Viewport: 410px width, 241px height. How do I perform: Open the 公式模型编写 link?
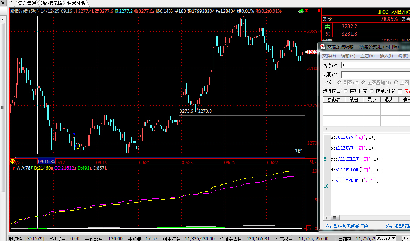(398, 226)
